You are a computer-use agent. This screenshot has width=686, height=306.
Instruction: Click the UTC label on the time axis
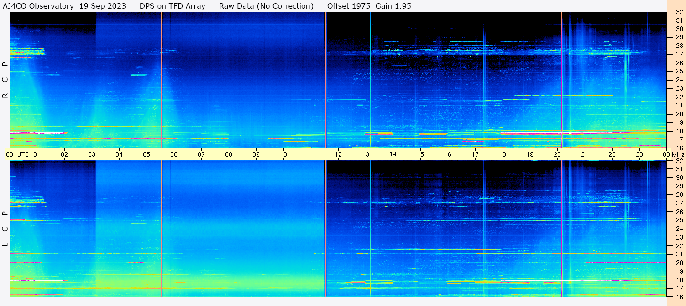pyautogui.click(x=23, y=154)
